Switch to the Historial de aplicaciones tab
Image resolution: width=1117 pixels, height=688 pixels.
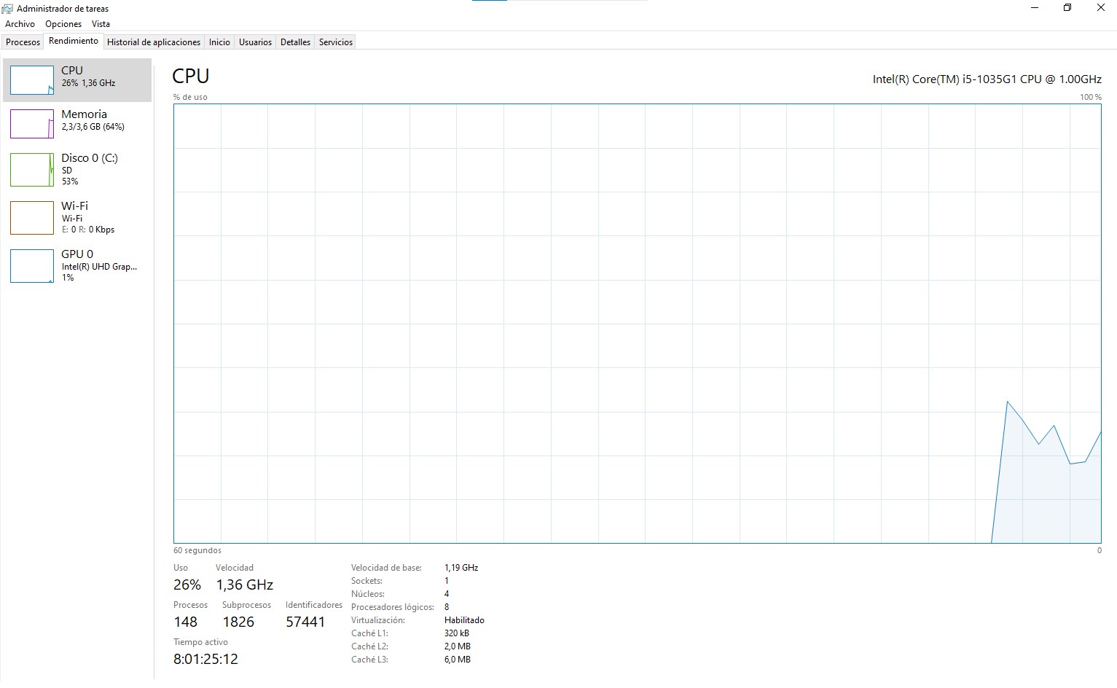154,42
